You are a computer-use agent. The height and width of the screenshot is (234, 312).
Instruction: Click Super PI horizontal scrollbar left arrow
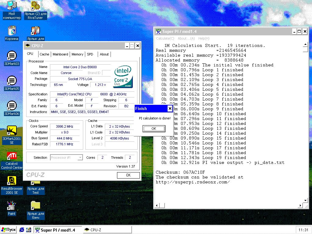(x=157, y=205)
